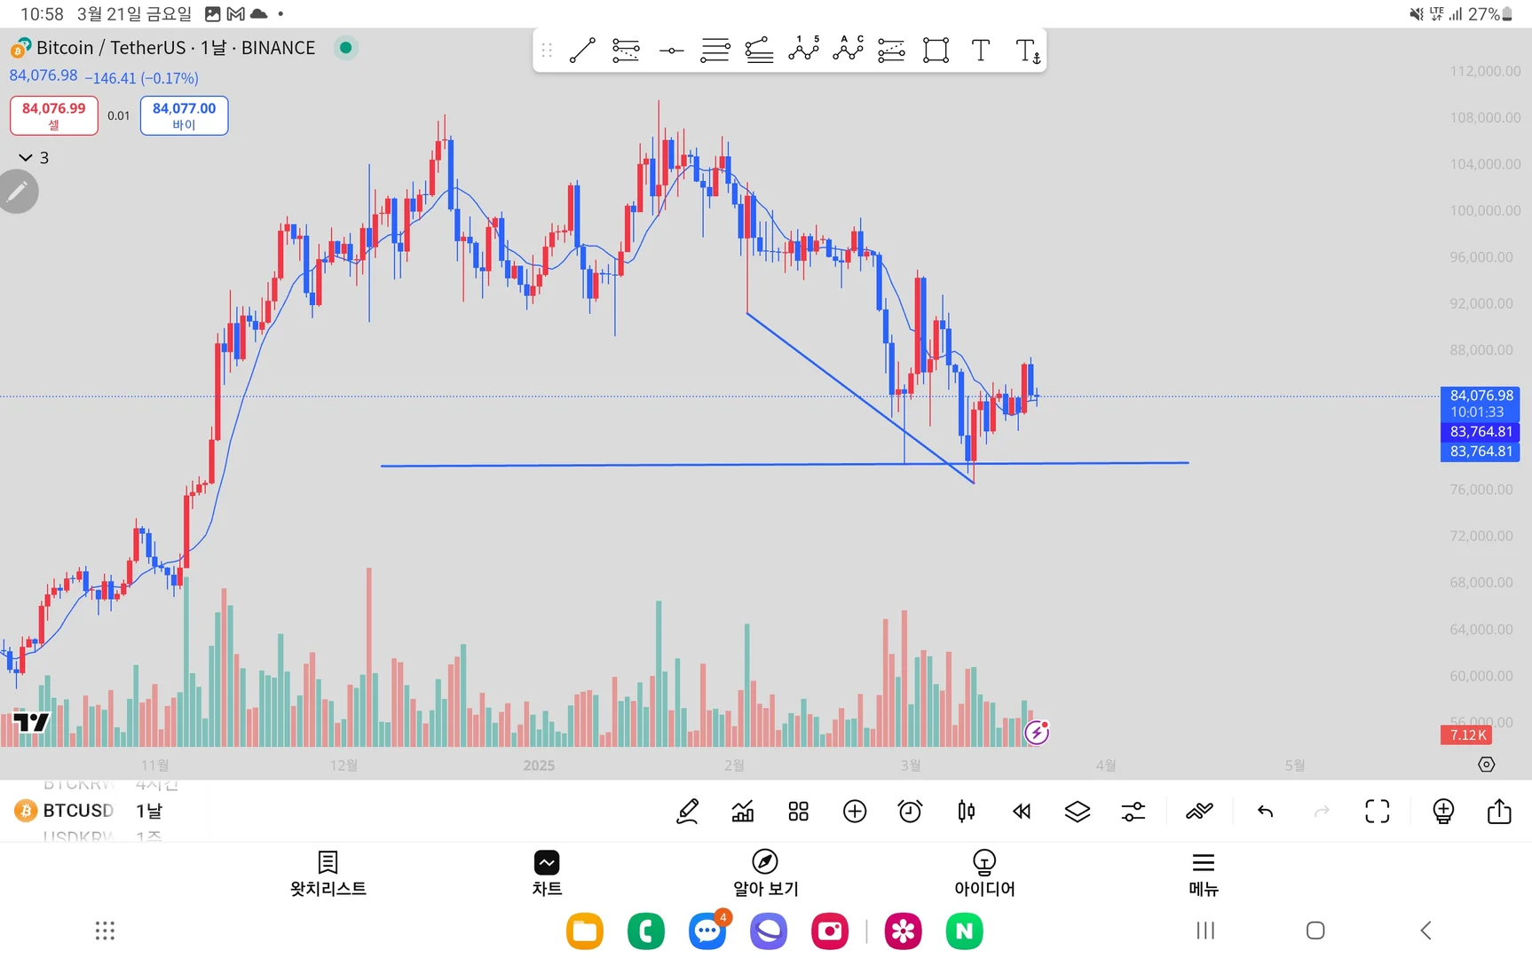The image size is (1532, 958).
Task: Add a symbol with plus icon
Action: (855, 811)
